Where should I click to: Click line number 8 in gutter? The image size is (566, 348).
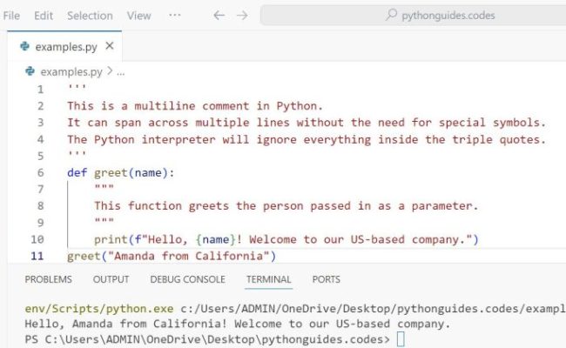coord(40,205)
